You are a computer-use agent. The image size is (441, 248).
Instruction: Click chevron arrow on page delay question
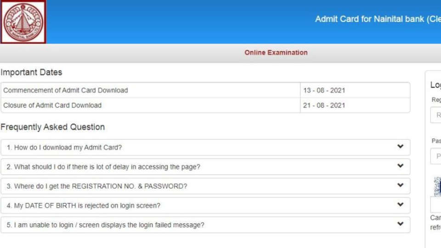click(400, 166)
